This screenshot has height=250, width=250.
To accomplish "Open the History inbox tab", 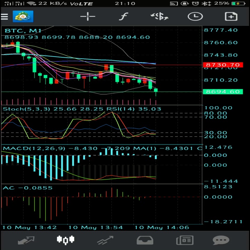I will [x=145, y=240].
